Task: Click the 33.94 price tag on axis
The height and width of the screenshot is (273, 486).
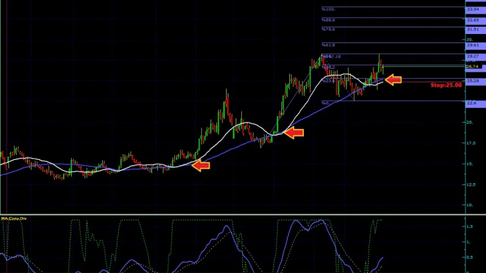Action: pos(473,9)
